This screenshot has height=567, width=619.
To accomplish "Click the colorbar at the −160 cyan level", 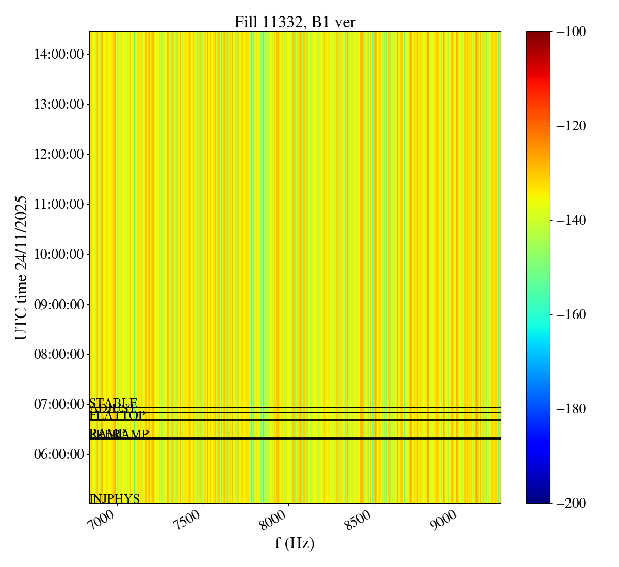I will (x=538, y=314).
